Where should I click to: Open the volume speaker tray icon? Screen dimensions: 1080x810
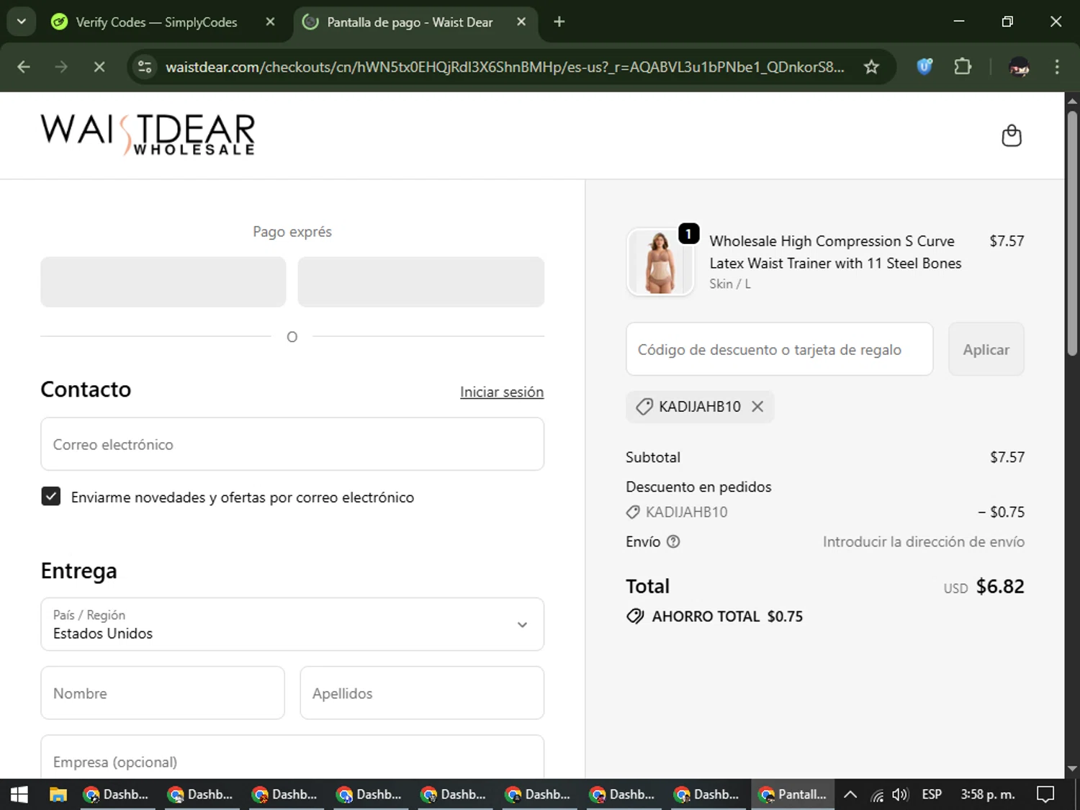coord(900,794)
